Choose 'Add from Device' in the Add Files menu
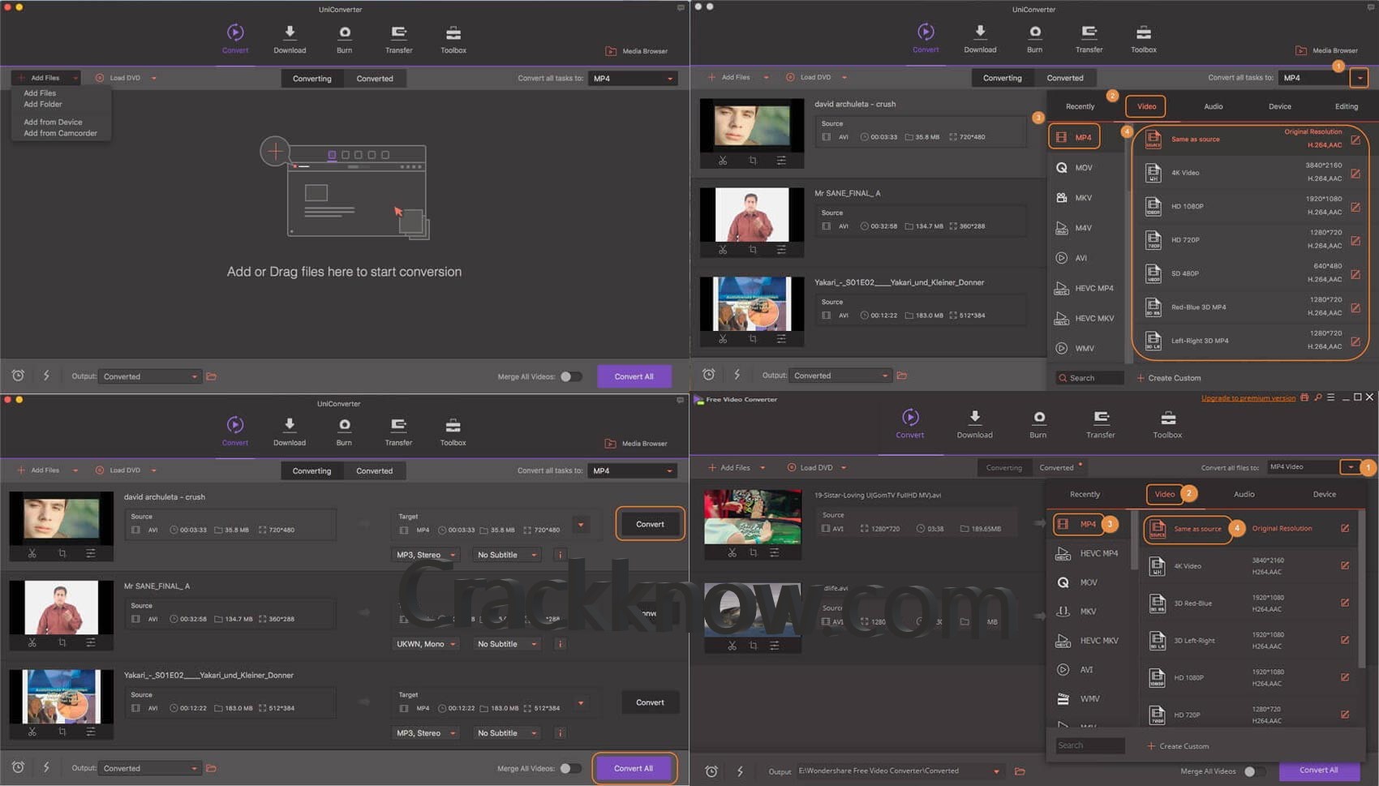1379x786 pixels. pos(53,122)
